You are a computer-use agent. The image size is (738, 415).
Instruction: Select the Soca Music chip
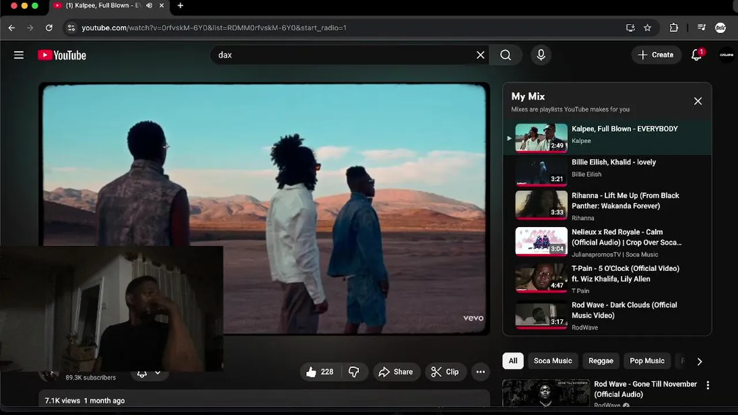[553, 361]
